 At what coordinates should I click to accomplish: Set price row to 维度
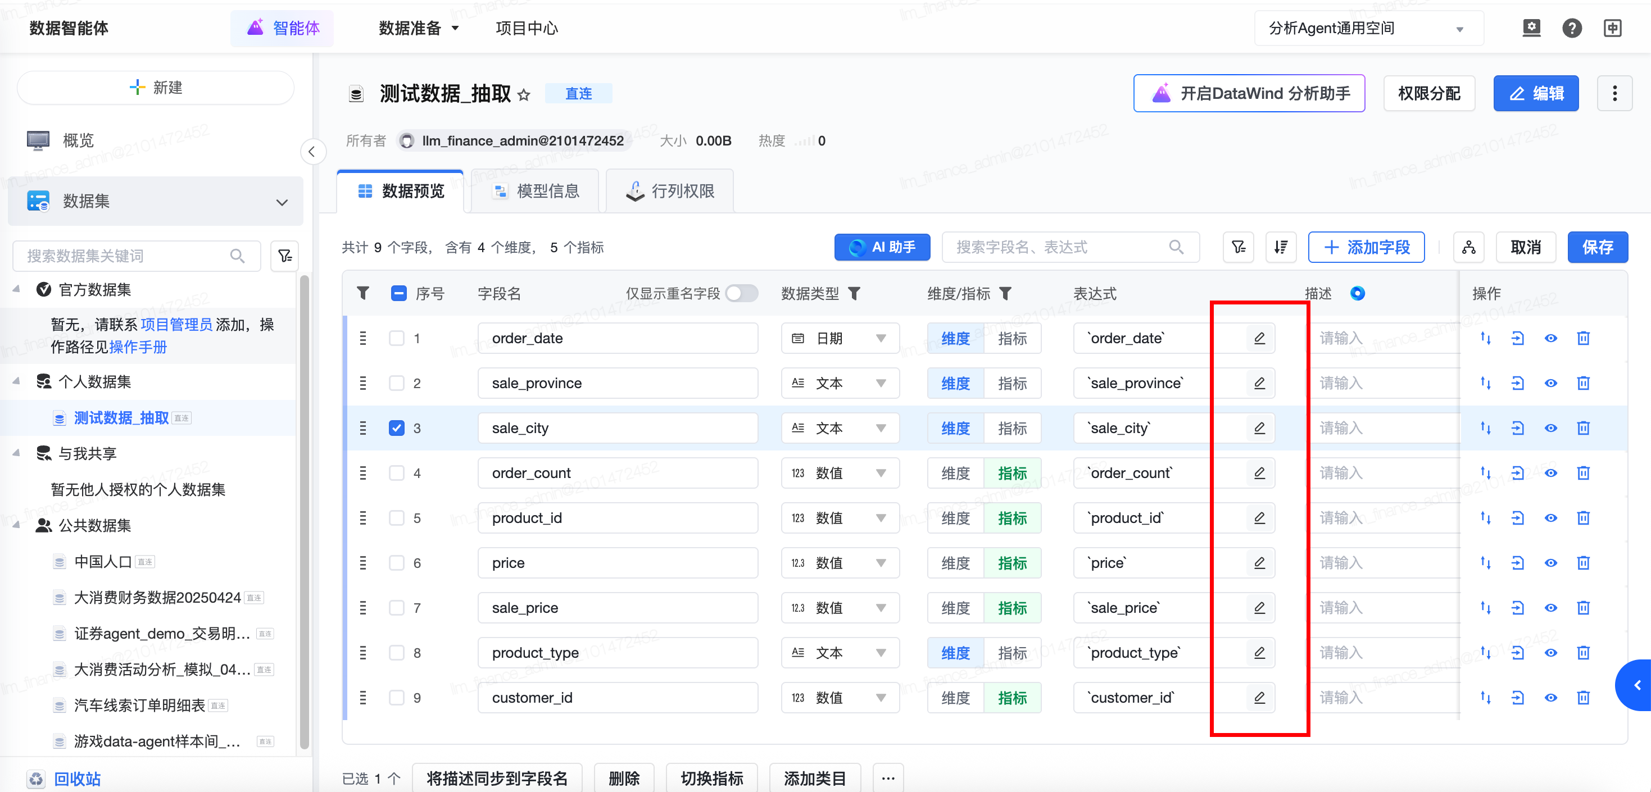point(955,563)
